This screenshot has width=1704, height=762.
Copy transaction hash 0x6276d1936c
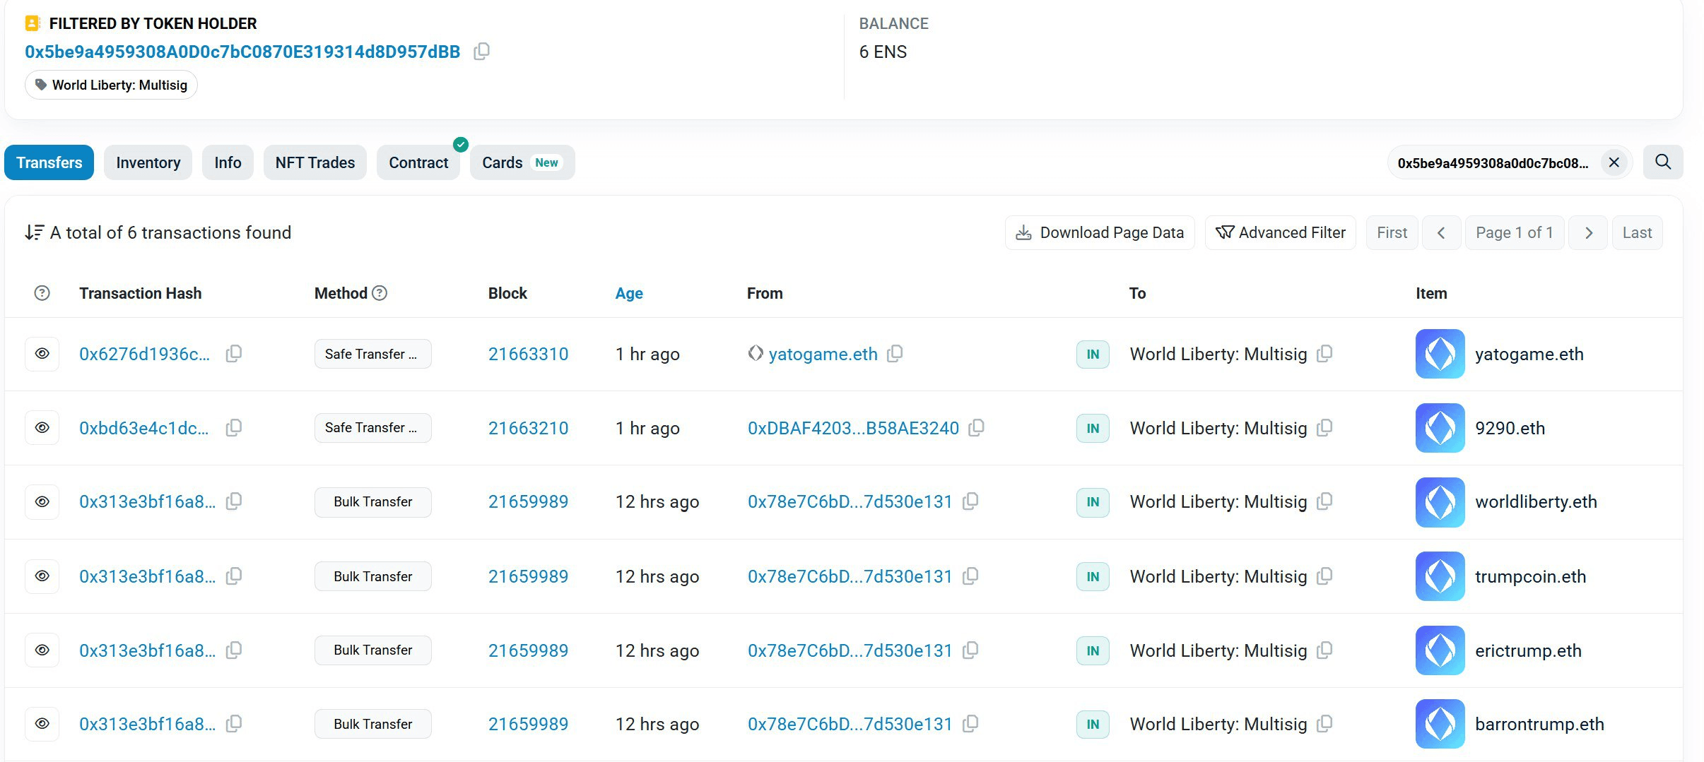pos(234,354)
